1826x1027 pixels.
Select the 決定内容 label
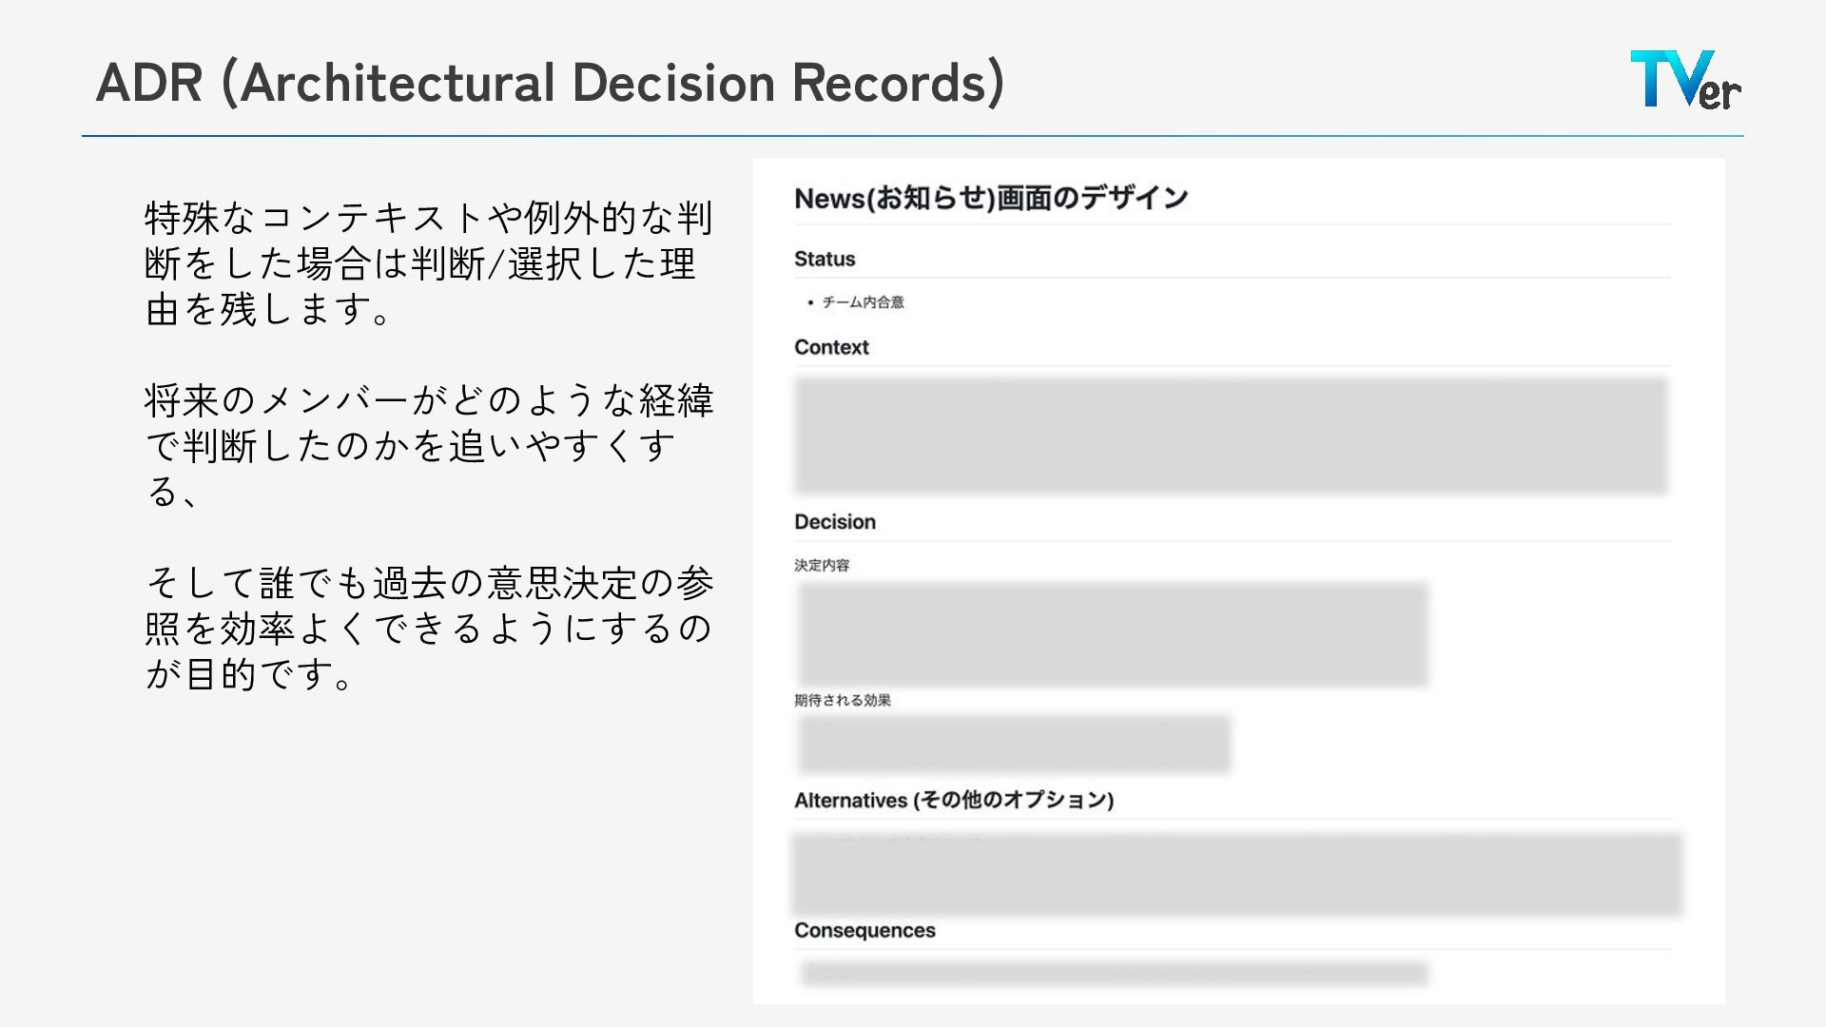822,565
